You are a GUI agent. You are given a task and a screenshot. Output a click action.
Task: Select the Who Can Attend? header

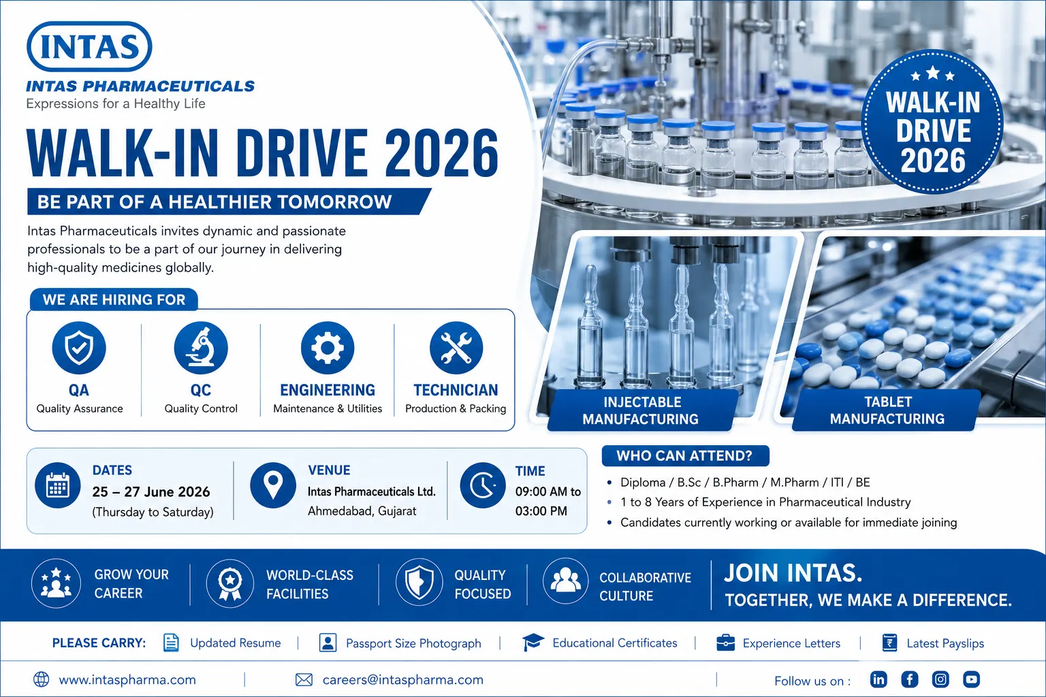685,455
